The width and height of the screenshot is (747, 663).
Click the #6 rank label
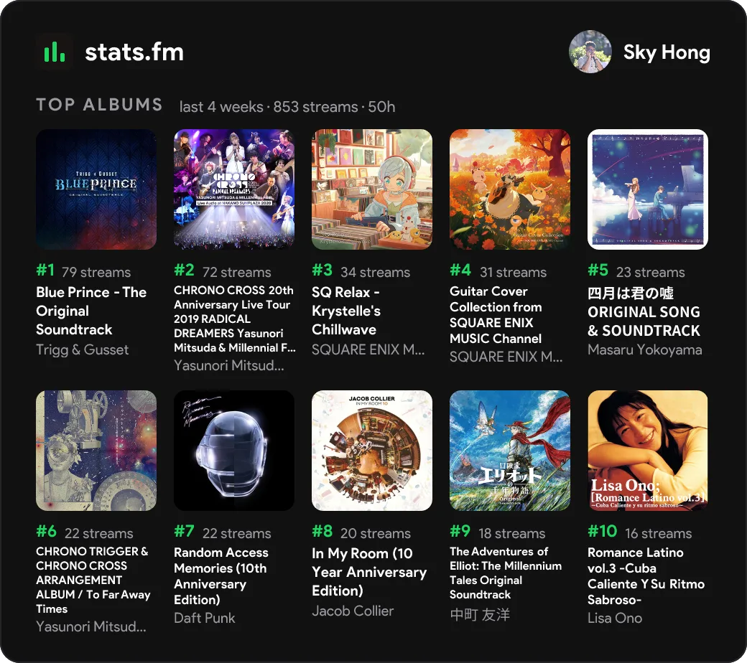(x=47, y=531)
